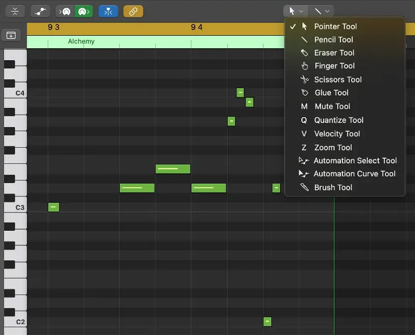This screenshot has width=415, height=335.
Task: Toggle the yellow Link button
Action: [133, 11]
